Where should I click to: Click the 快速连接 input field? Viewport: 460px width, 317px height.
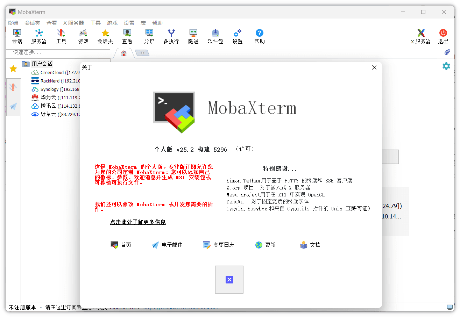click(x=58, y=53)
